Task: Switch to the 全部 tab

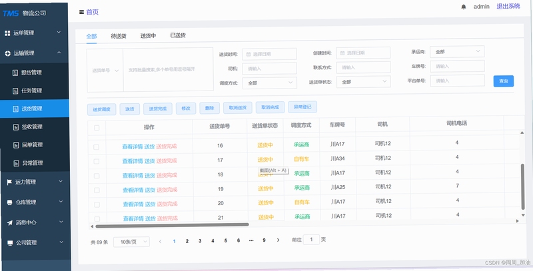Action: pyautogui.click(x=91, y=37)
